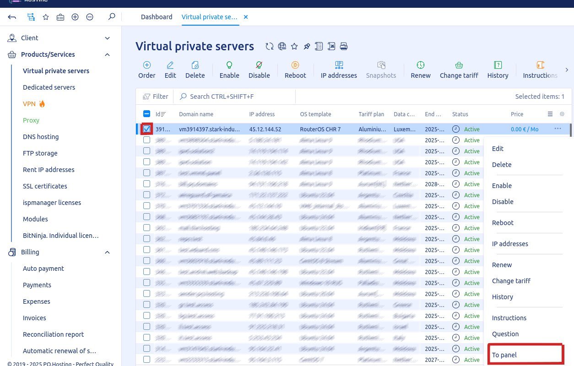Switch to the Dashboard tab
The width and height of the screenshot is (574, 366).
[x=157, y=17]
